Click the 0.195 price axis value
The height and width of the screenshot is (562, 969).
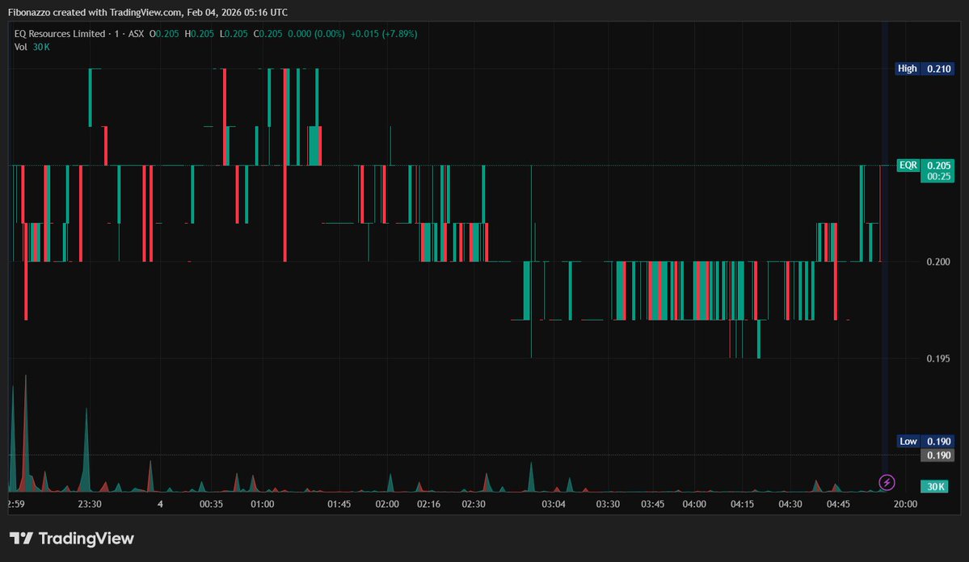click(x=938, y=359)
